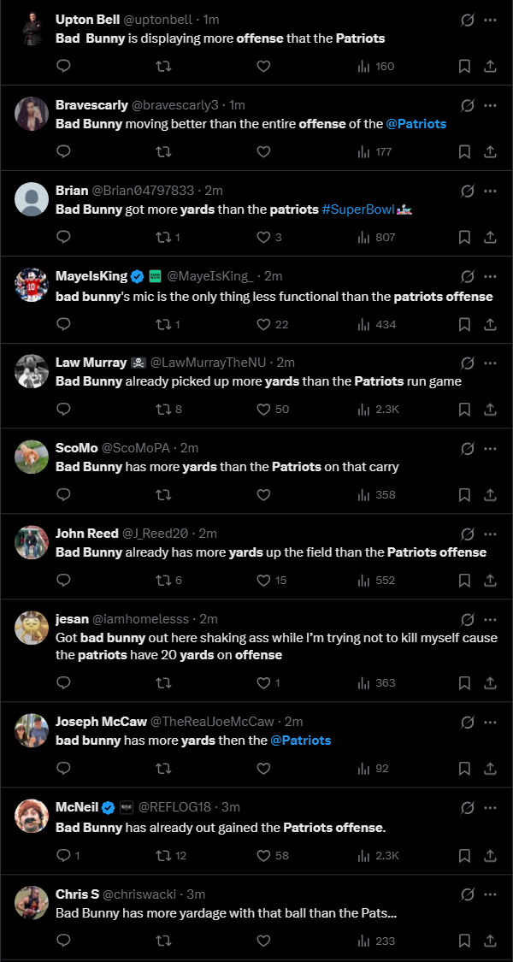
Task: Open more options on jesan's tweet
Action: point(491,619)
